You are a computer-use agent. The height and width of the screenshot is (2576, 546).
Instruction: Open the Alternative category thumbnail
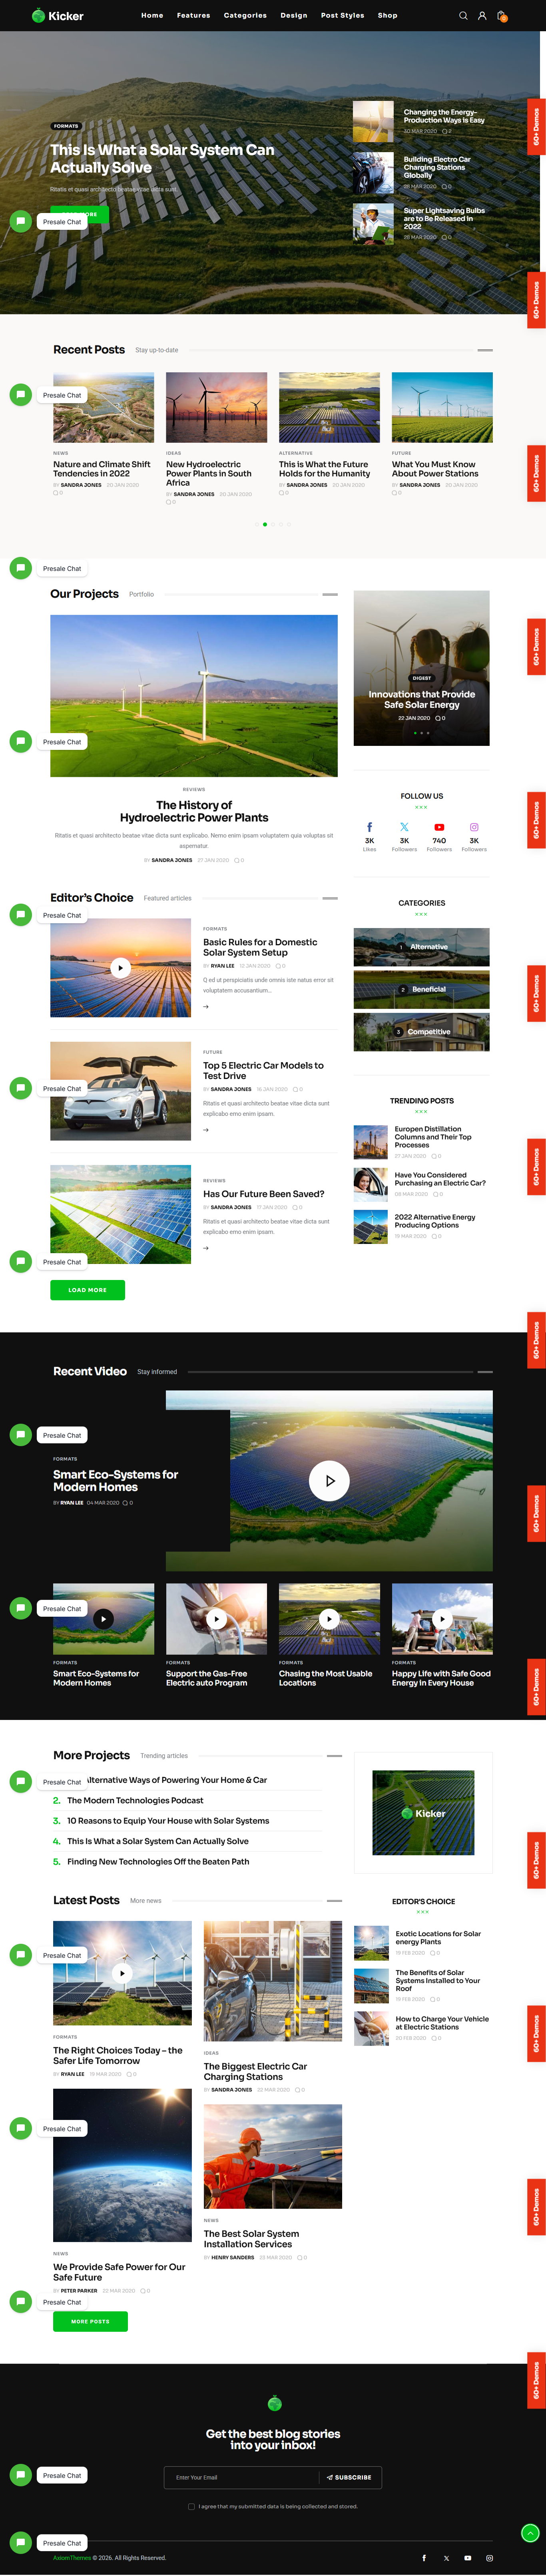tap(421, 946)
